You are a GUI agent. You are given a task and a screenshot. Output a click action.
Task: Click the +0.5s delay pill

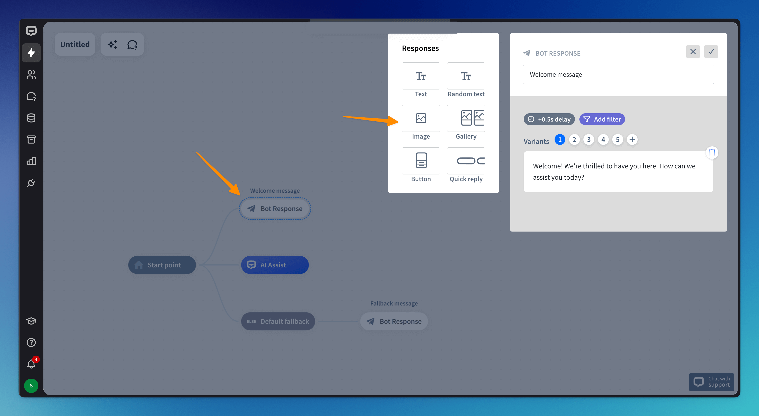coord(549,119)
